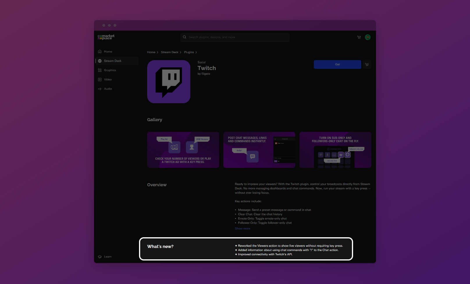Image resolution: width=470 pixels, height=284 pixels.
Task: Open the shopping cart icon in header
Action: [359, 37]
